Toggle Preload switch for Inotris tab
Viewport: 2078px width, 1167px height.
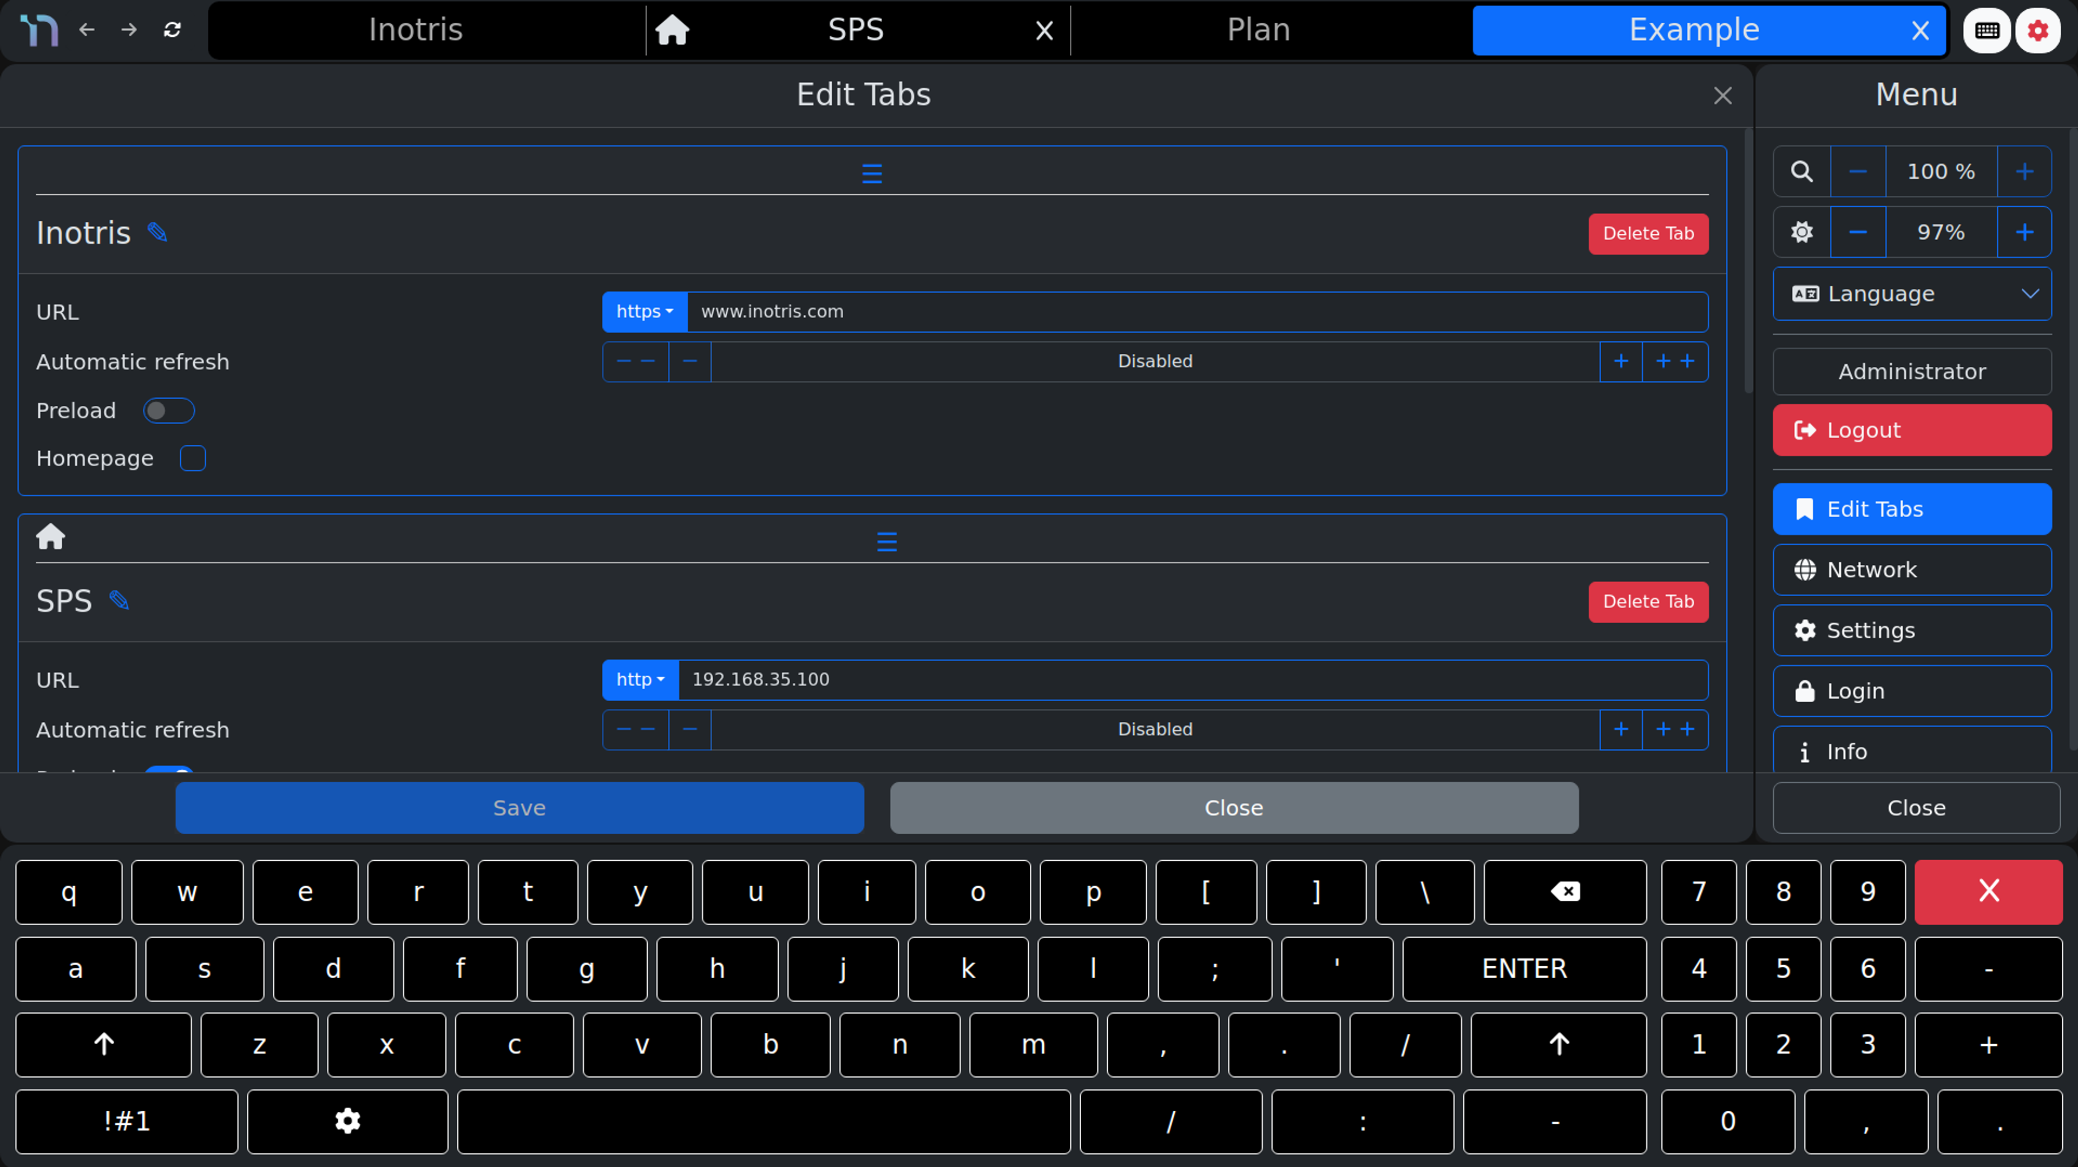click(x=169, y=411)
